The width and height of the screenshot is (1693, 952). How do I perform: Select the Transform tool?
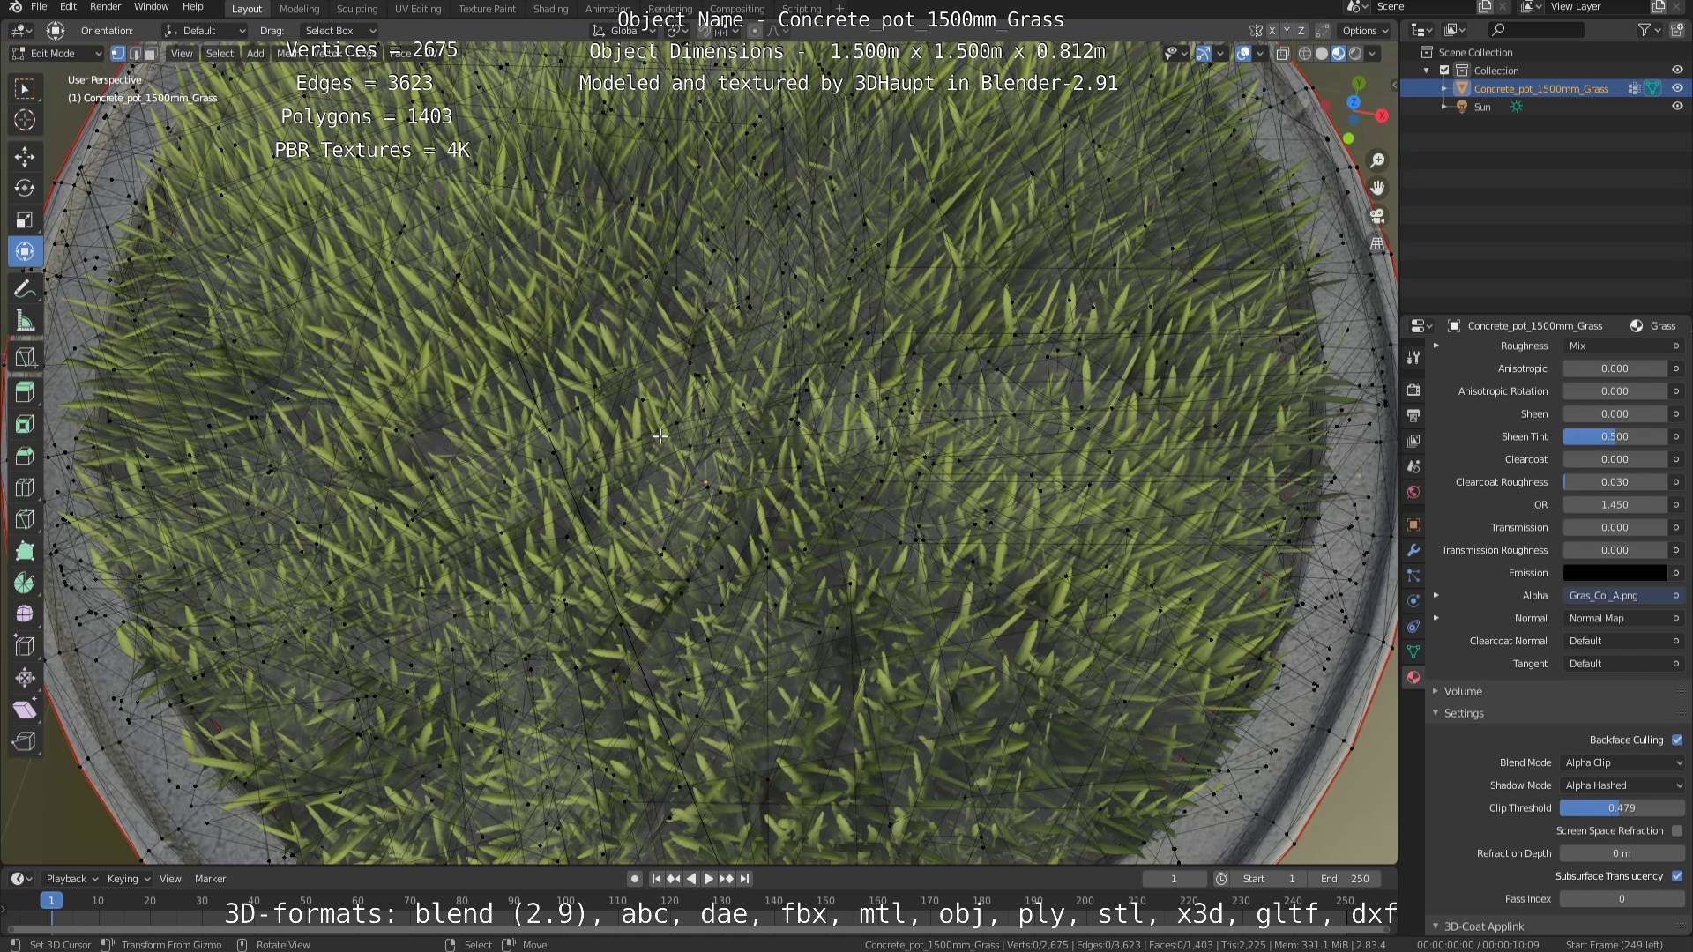click(25, 251)
